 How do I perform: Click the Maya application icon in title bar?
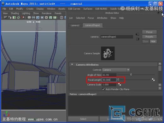click(3, 4)
